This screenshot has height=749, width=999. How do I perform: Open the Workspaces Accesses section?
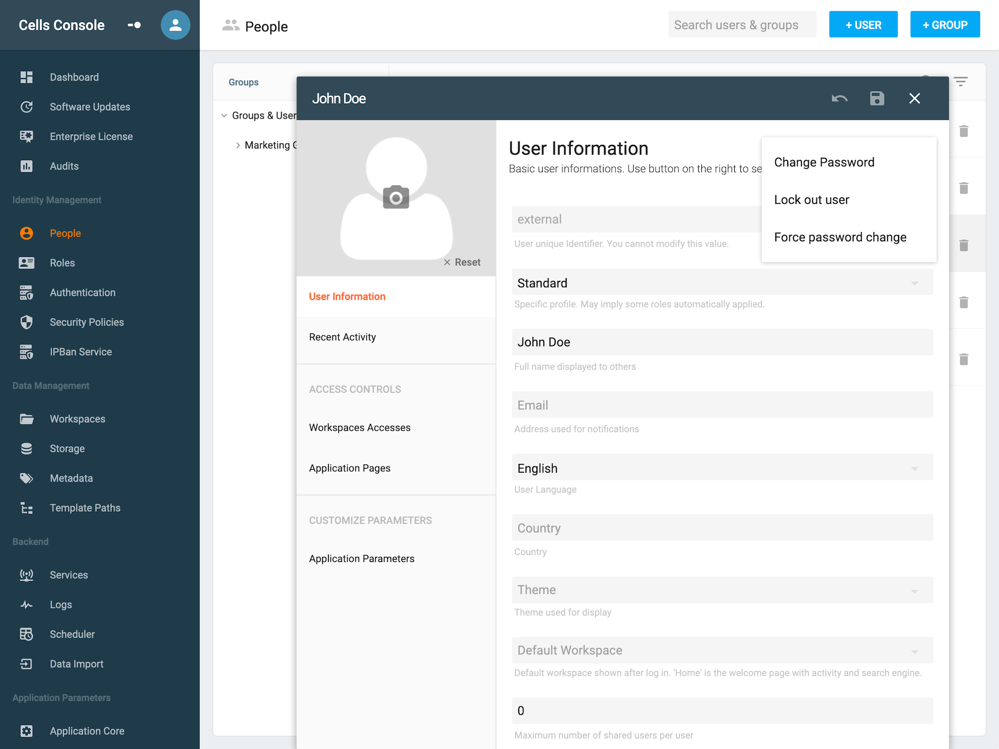[396, 428]
